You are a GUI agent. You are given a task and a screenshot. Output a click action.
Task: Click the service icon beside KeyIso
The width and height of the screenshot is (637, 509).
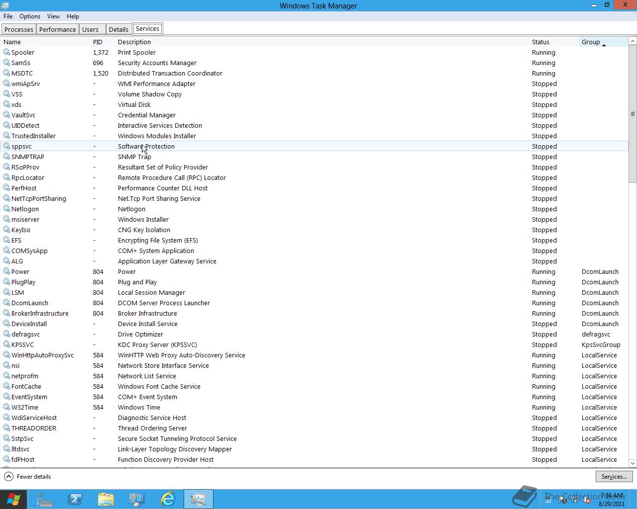pyautogui.click(x=6, y=230)
